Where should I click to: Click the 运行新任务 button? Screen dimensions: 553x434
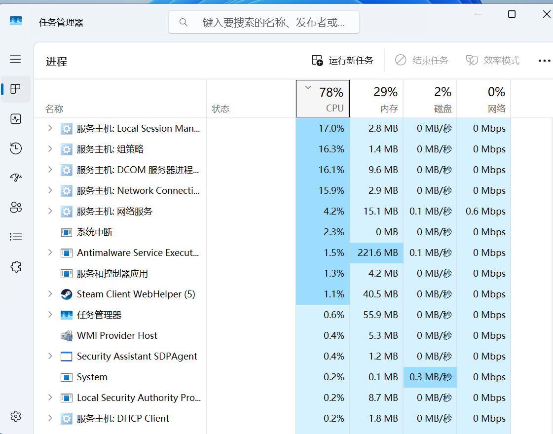point(343,60)
